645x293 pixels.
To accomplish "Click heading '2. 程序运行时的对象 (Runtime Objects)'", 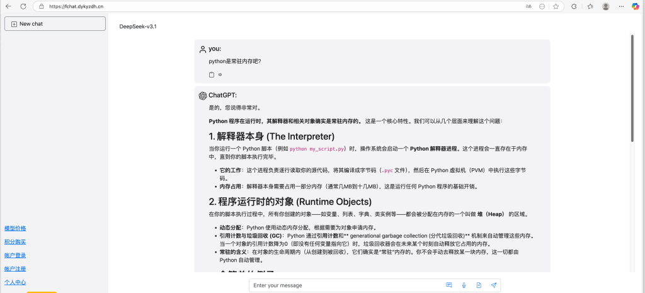I will pos(290,202).
